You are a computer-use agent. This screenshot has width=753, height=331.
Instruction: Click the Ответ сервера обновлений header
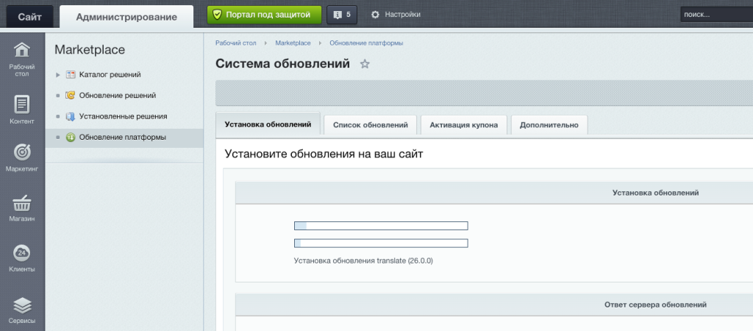coord(655,305)
